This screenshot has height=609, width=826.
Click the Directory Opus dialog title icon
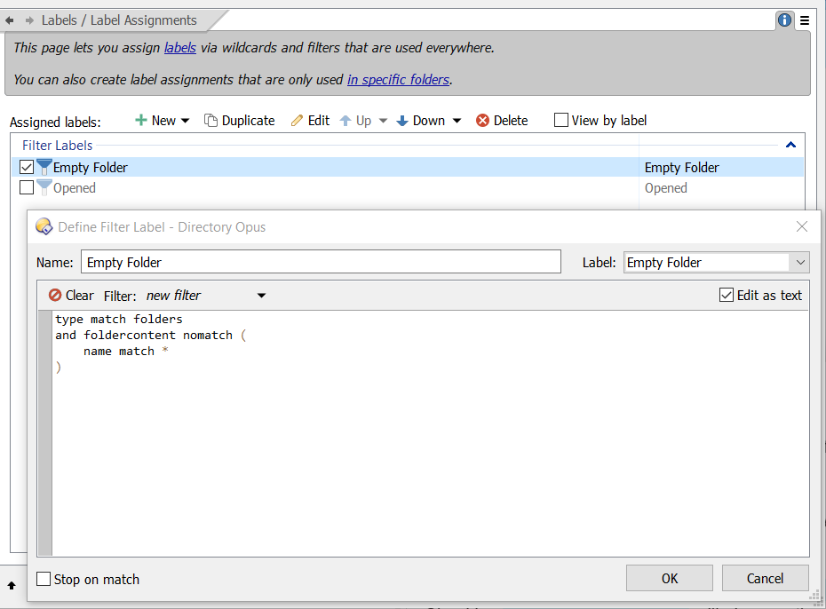click(44, 227)
